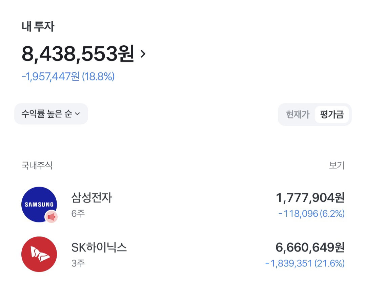Select the 평가금 toggle option
366x286 pixels.
click(332, 114)
